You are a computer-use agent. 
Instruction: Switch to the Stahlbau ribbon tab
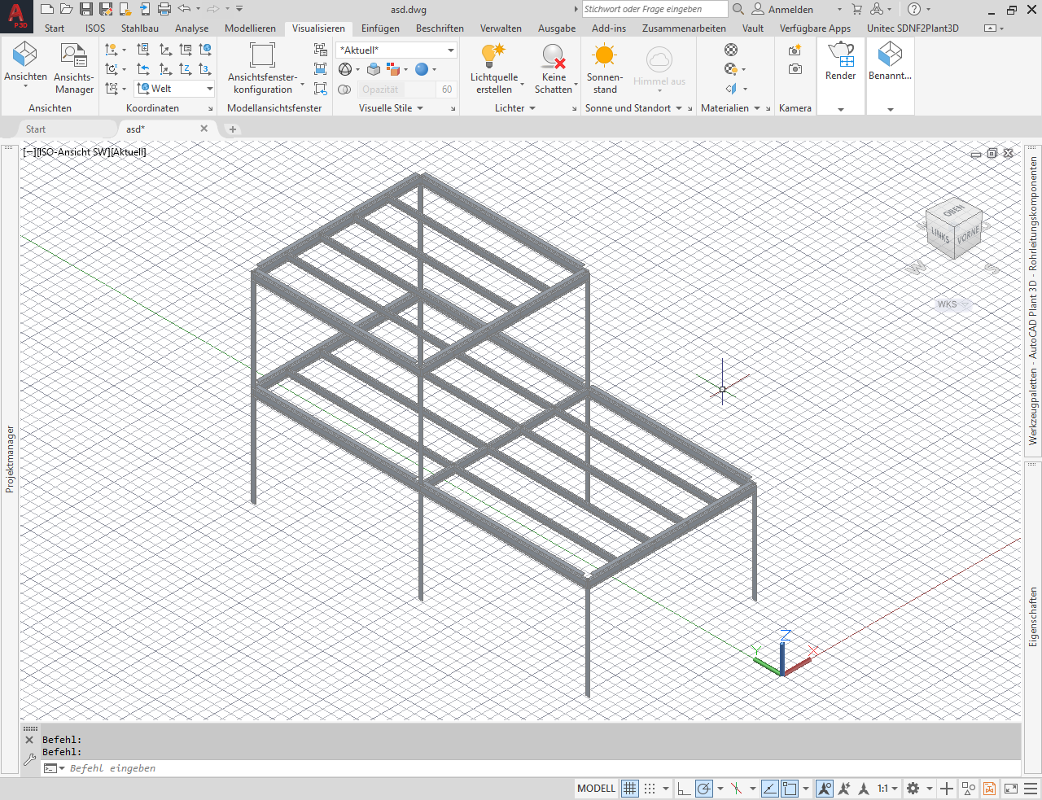(140, 28)
